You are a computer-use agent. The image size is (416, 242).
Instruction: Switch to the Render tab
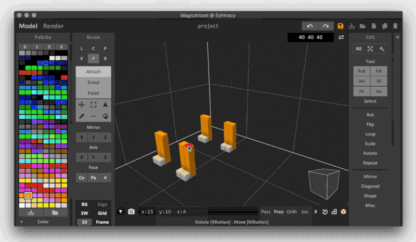54,26
